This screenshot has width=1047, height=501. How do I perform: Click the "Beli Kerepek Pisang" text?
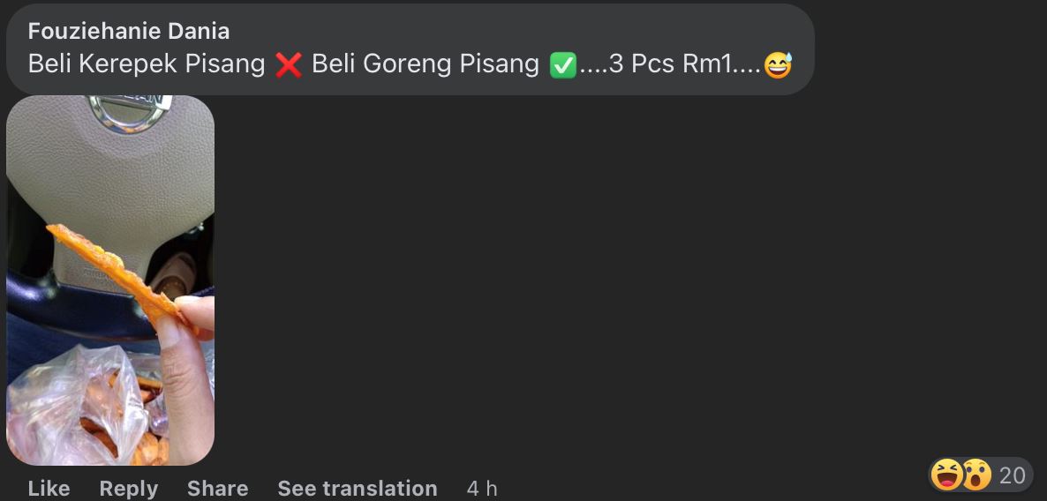click(x=147, y=64)
